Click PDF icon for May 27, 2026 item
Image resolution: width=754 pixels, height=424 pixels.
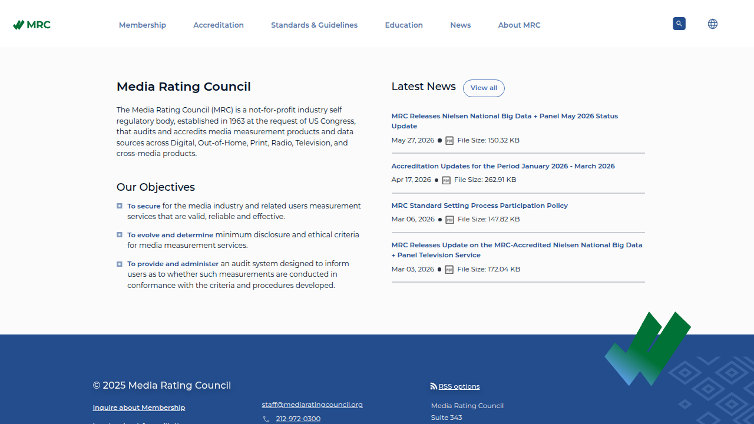[449, 140]
